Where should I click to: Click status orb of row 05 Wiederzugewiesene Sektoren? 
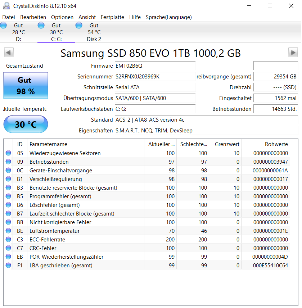(x=8, y=153)
